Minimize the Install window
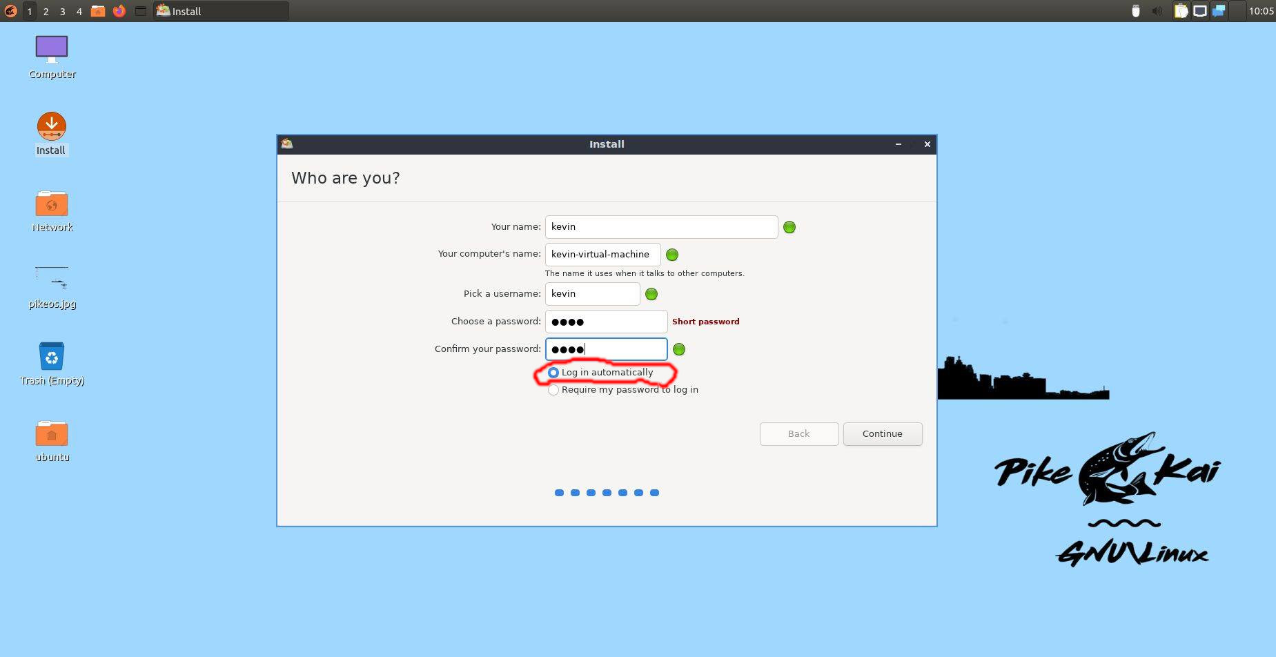 point(898,144)
